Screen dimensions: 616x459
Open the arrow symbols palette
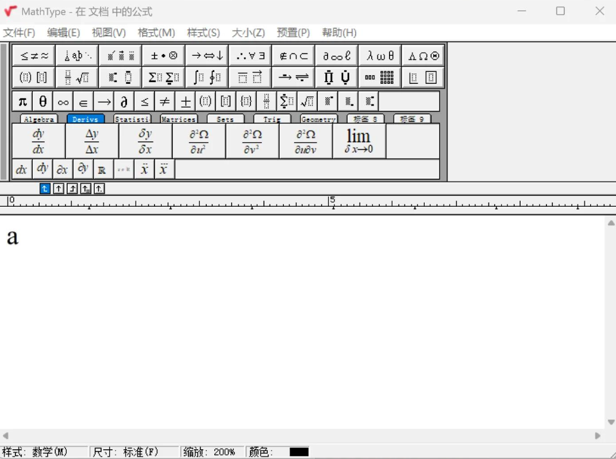click(207, 56)
